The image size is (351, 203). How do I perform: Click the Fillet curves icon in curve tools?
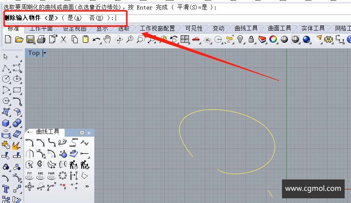click(30, 143)
